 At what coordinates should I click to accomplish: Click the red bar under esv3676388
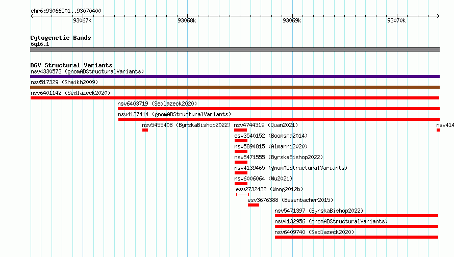254,205
